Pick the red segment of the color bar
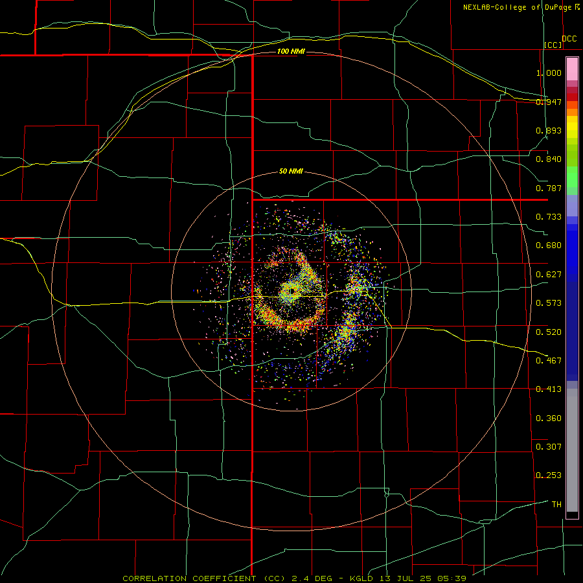583x583 pixels. 572,97
